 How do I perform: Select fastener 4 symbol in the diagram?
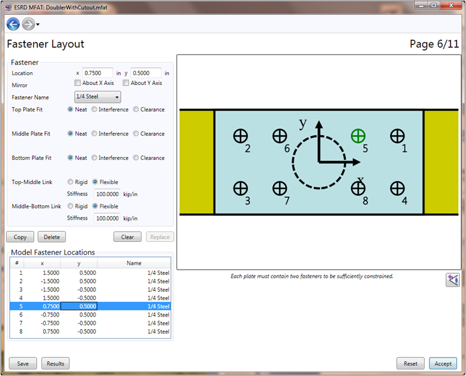397,188
